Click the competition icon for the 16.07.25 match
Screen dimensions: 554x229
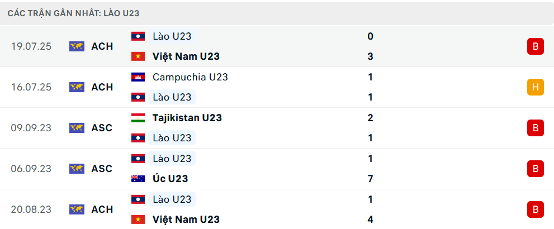click(77, 87)
